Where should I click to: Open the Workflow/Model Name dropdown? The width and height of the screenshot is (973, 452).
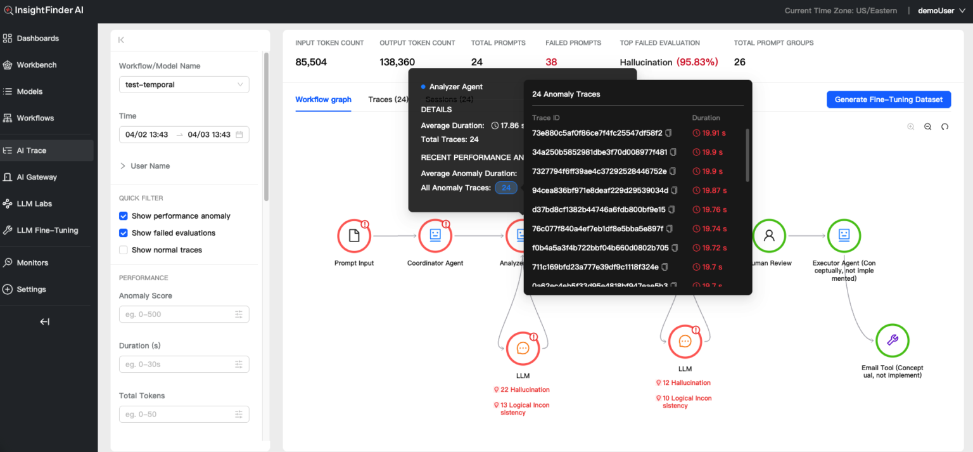184,84
